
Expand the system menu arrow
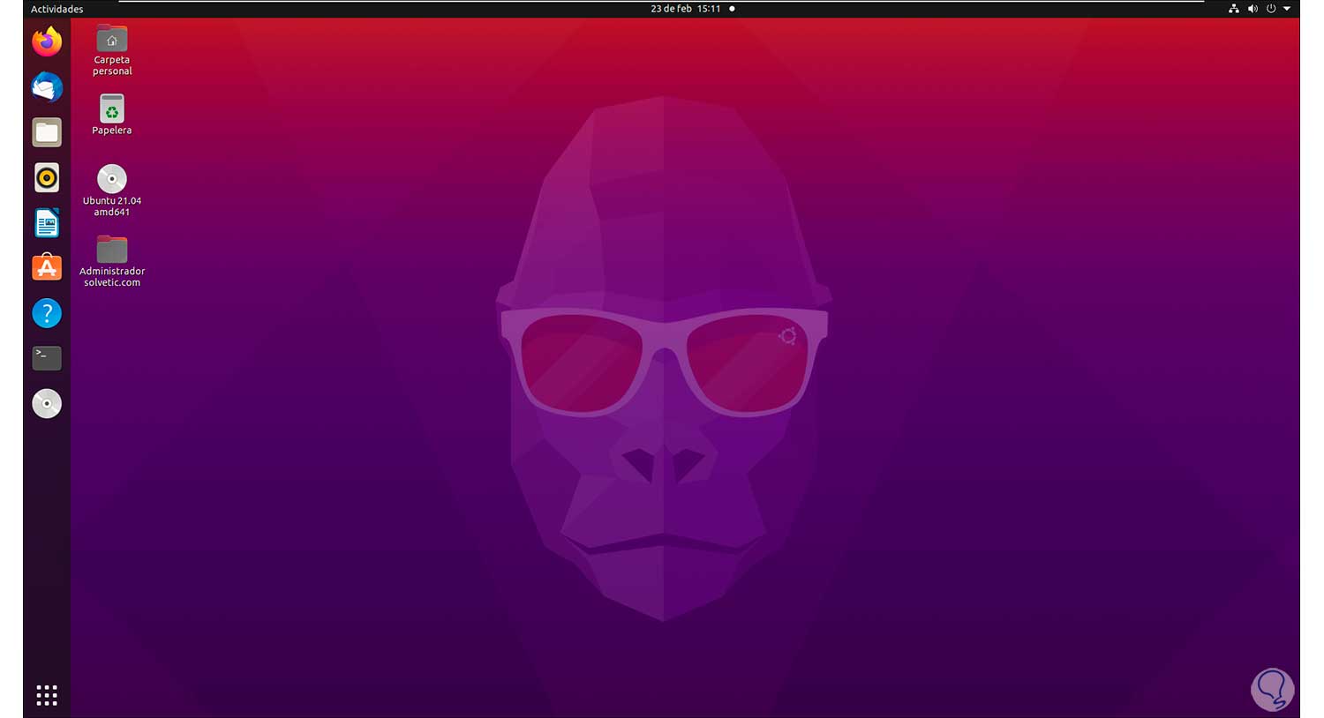(1287, 9)
